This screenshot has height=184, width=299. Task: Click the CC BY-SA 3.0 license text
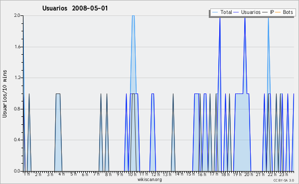[x=284, y=180]
